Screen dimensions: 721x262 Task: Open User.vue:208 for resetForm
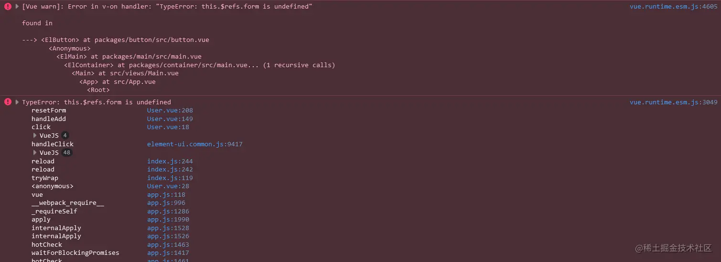coord(170,111)
